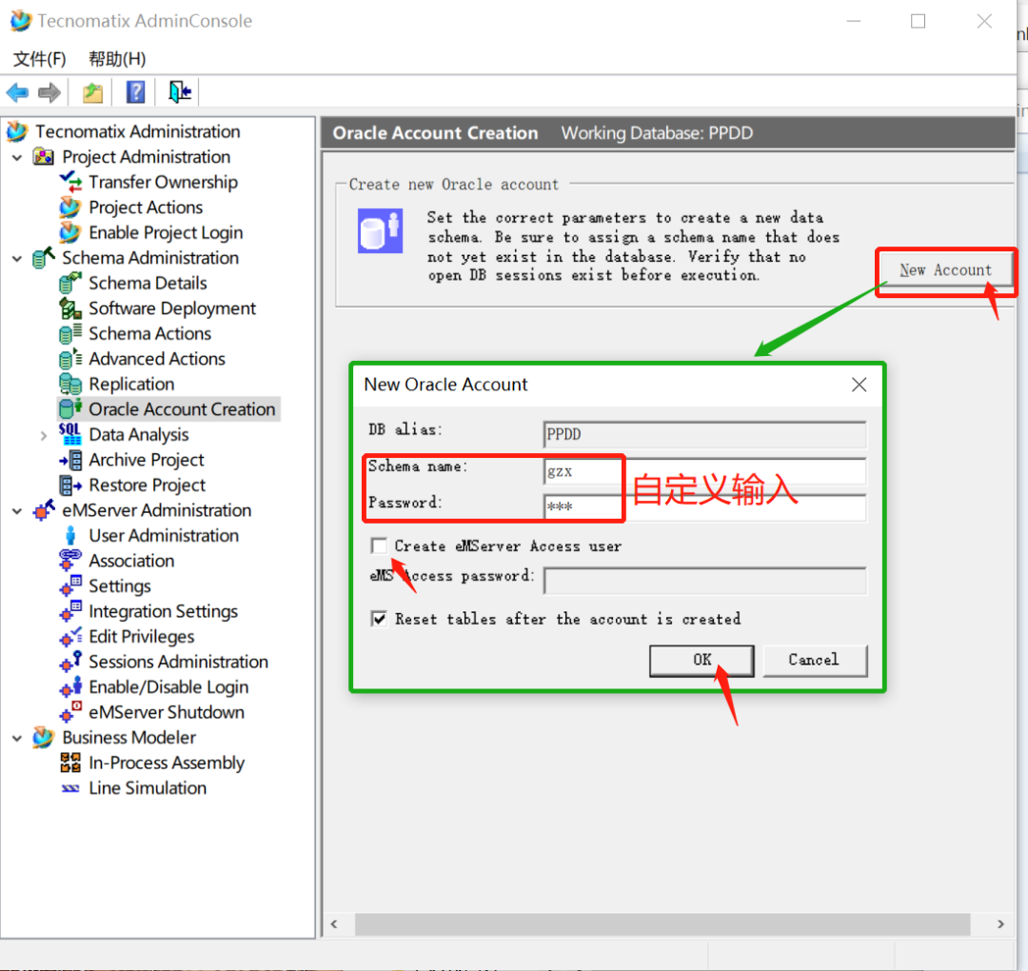Click the exit door toolbar icon
This screenshot has height=971, width=1028.
point(179,92)
